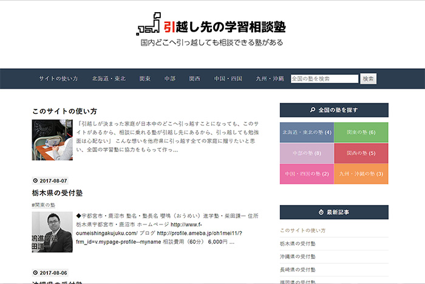This screenshot has height=284, width=425.
Task: Go to 中部 in the nav bar
Action: [x=169, y=78]
